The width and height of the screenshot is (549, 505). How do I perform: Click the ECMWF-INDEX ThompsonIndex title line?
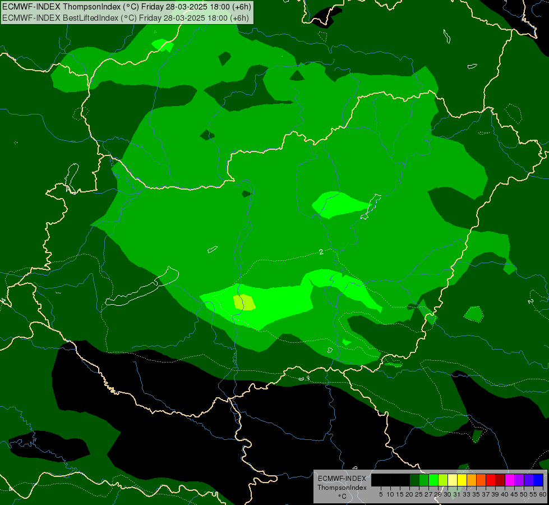tap(126, 6)
